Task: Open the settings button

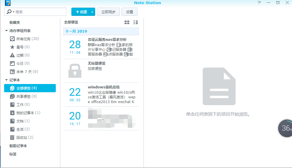Action: pyautogui.click(x=130, y=12)
